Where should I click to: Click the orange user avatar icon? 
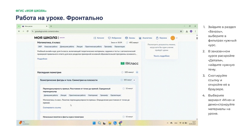[x=173, y=38]
